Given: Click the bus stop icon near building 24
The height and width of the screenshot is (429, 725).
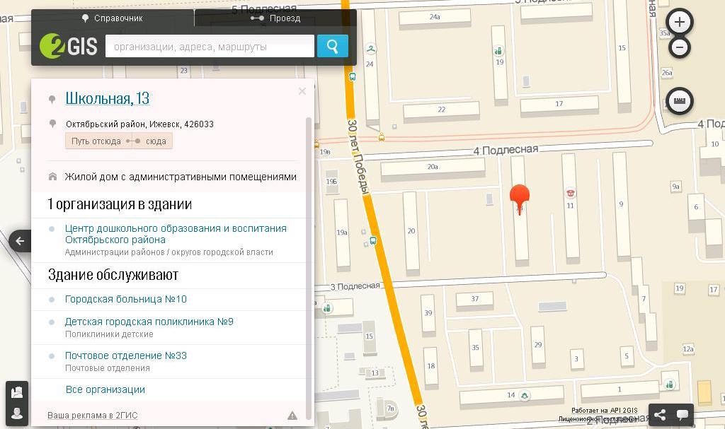Looking at the screenshot, I should [353, 77].
